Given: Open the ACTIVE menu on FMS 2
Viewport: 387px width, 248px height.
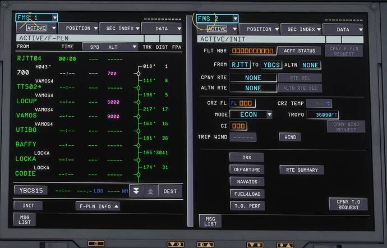Looking at the screenshot, I should tap(218, 29).
